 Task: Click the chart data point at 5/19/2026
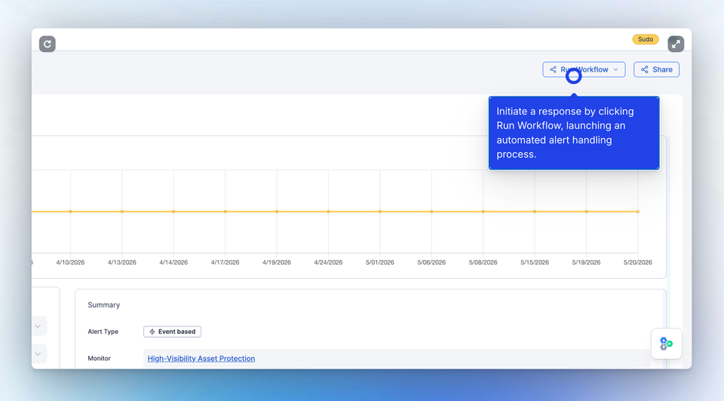click(x=587, y=211)
